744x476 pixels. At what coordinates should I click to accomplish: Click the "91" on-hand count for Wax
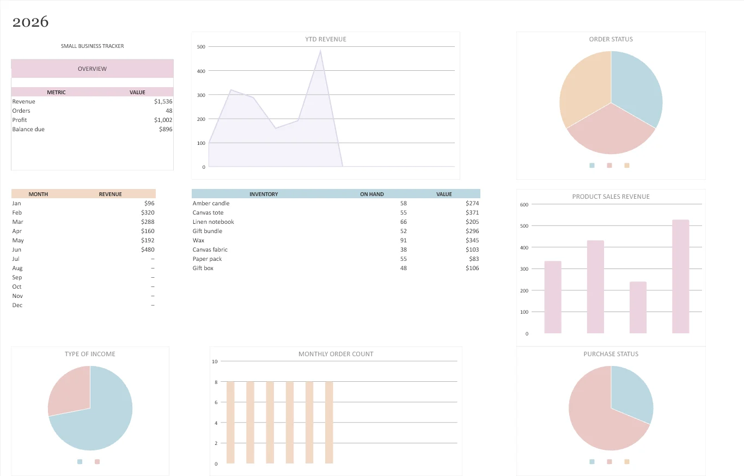(x=403, y=240)
